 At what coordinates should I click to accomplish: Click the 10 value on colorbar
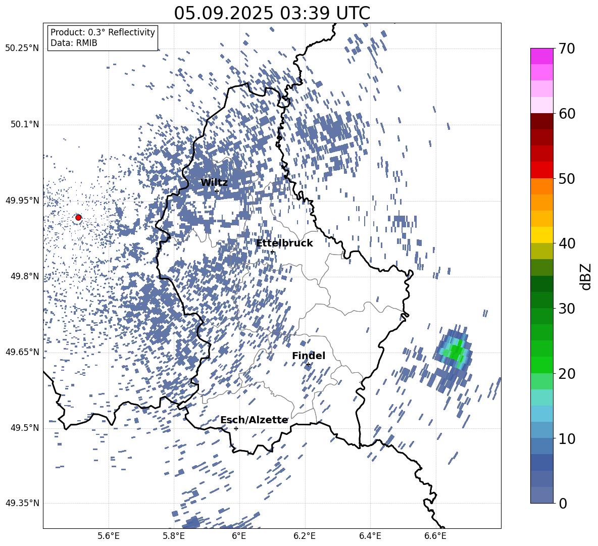pyautogui.click(x=567, y=438)
